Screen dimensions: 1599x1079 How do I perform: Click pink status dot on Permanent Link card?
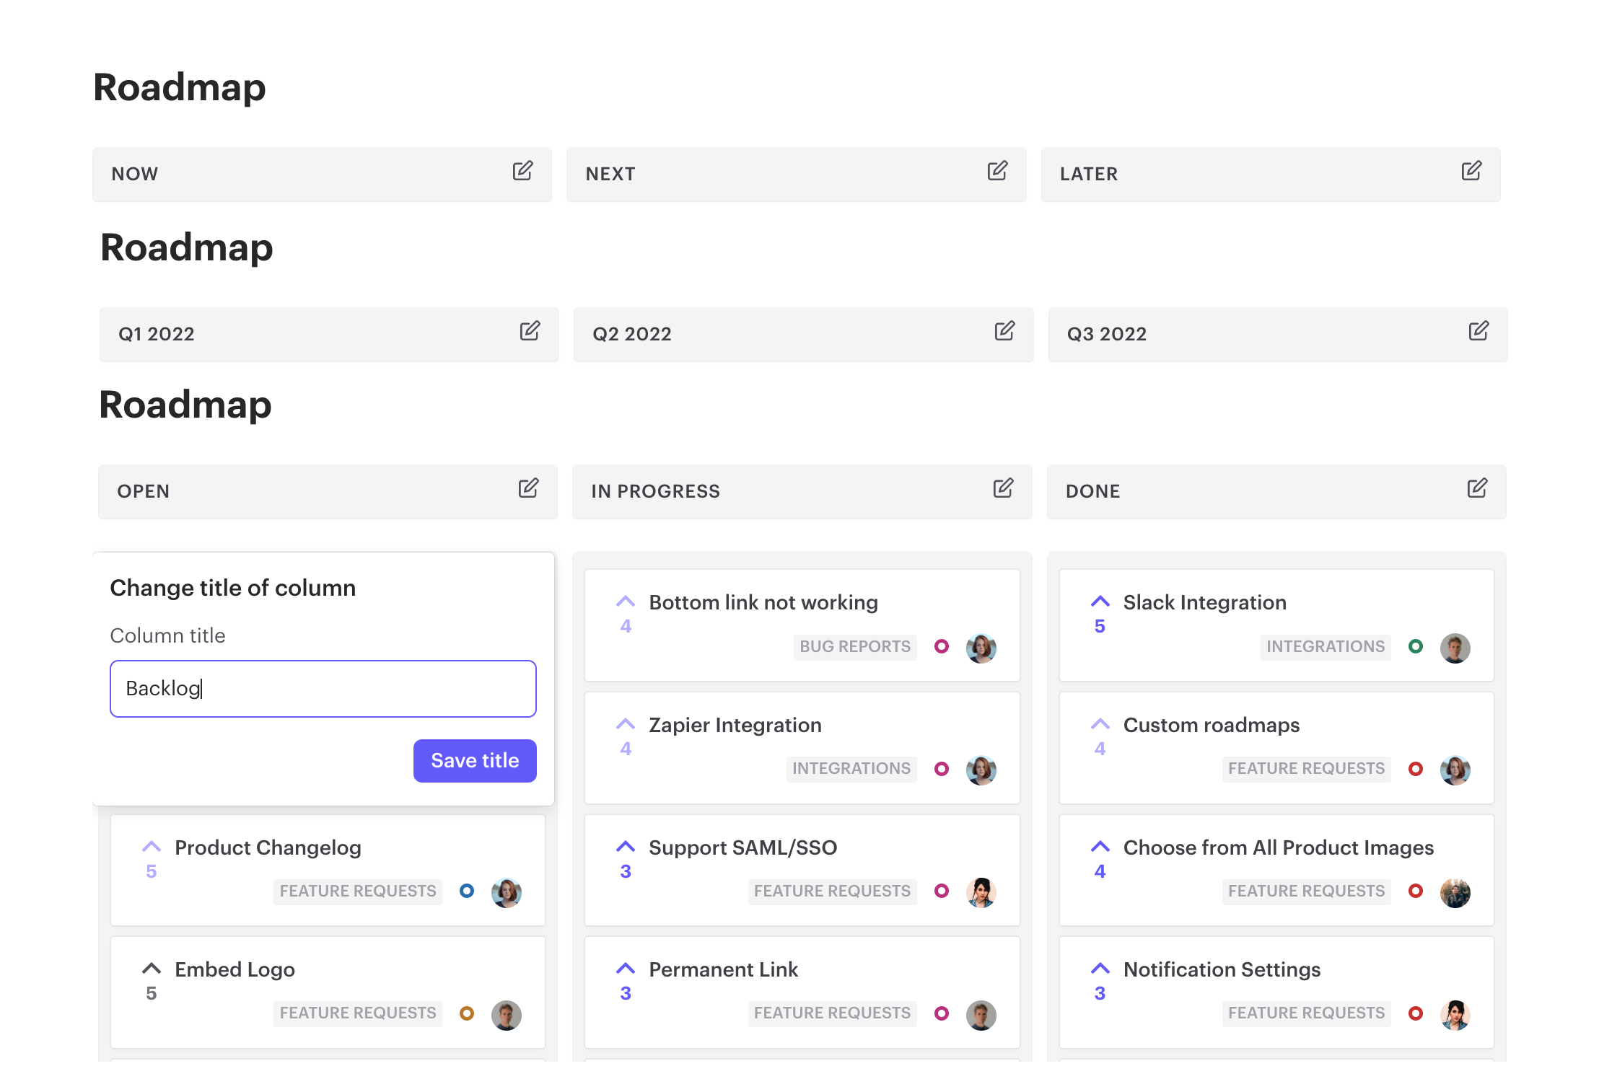tap(942, 1013)
